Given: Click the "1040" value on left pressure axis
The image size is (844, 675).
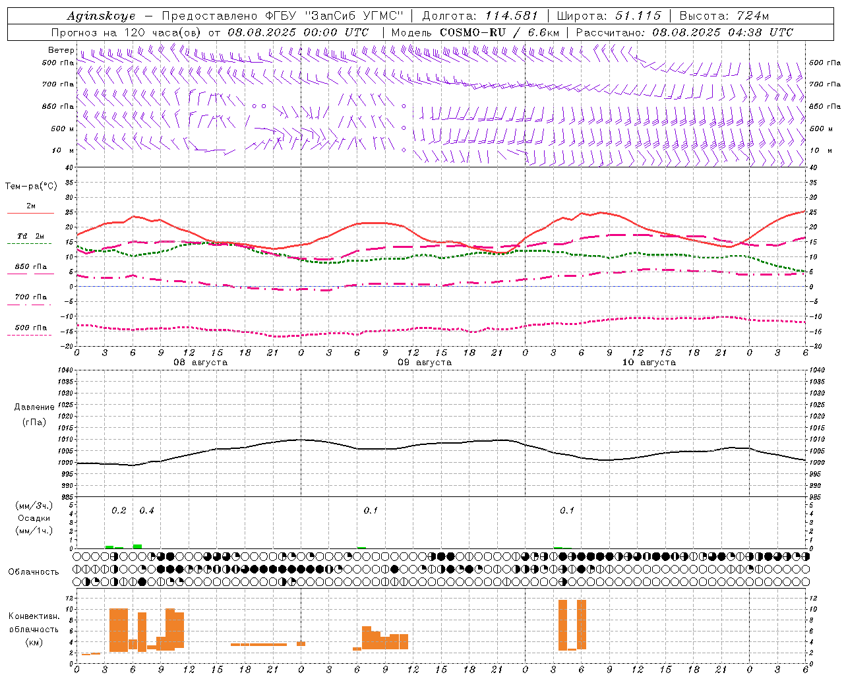Looking at the screenshot, I should click(x=65, y=370).
